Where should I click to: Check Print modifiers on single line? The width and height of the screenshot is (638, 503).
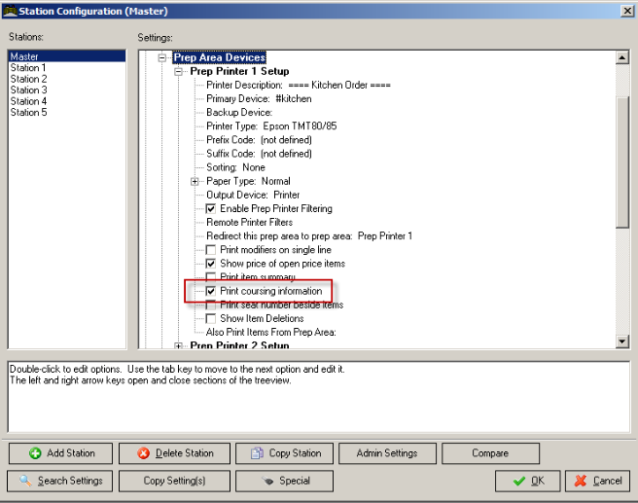[x=211, y=249]
